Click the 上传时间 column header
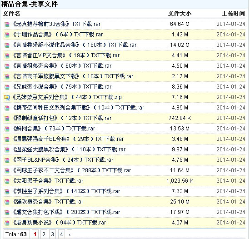This screenshot has height=239, width=250. [233, 14]
